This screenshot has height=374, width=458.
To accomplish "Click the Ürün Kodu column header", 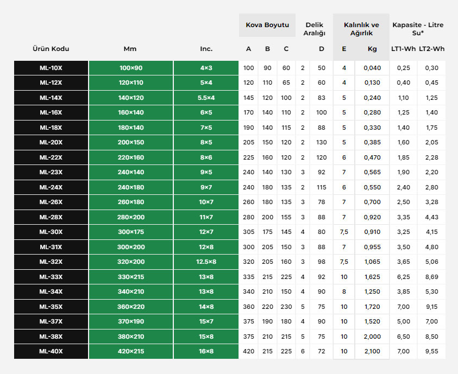I will point(51,49).
